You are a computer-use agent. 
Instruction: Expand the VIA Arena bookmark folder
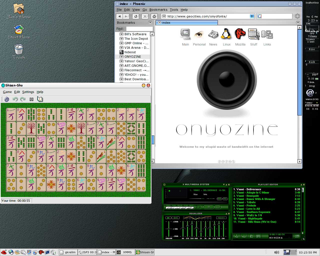pos(121,48)
